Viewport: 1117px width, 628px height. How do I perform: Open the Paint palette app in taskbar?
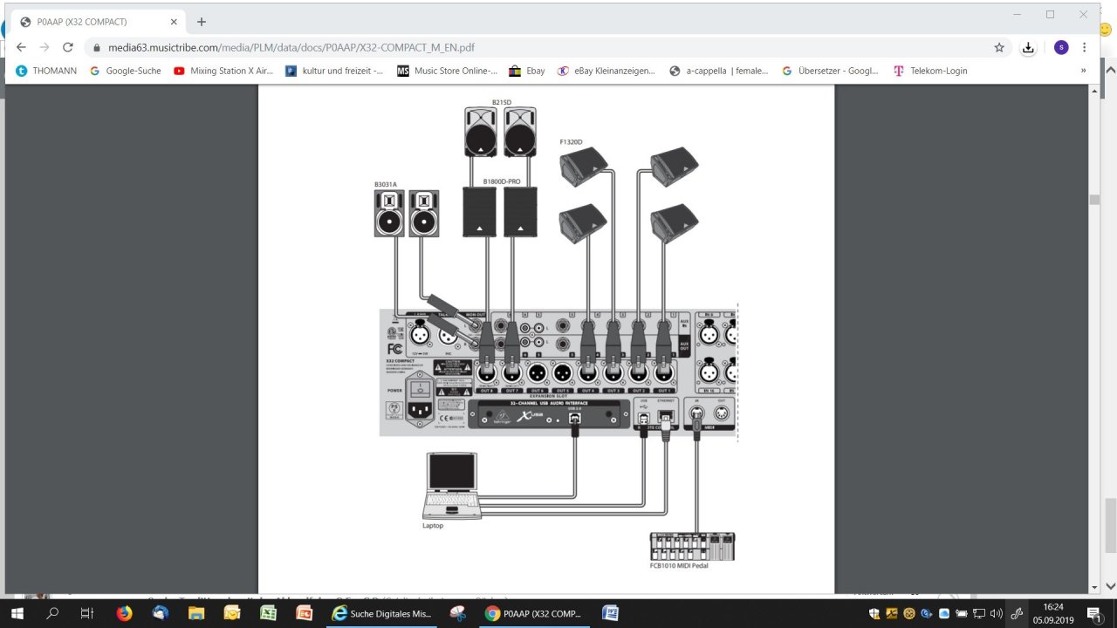tap(458, 613)
